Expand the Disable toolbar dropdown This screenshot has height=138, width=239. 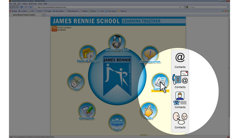click(14, 11)
